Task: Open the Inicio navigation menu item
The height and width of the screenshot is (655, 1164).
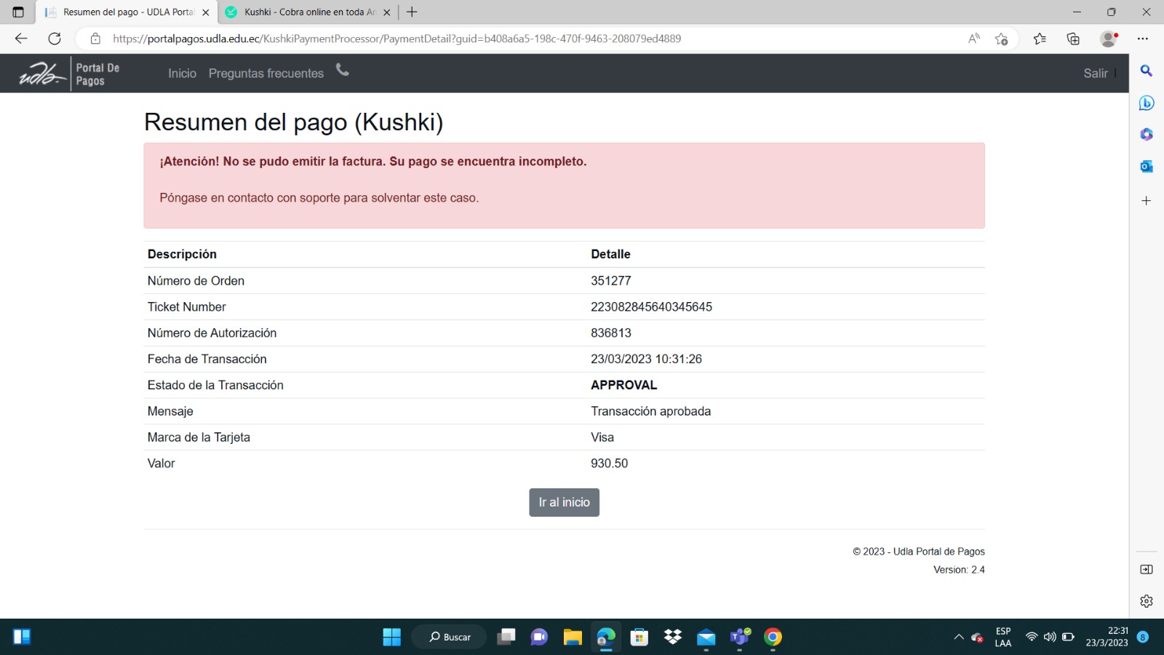Action: [182, 74]
